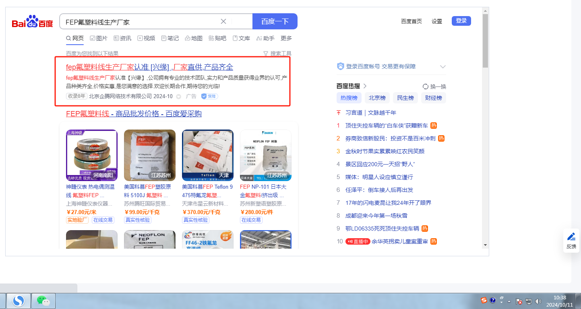Open the 反馈 feedback widget

571,241
